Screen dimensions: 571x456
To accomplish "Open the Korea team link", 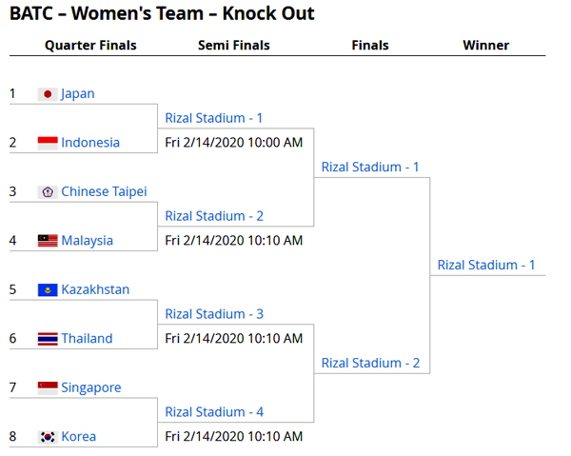I will tap(79, 436).
